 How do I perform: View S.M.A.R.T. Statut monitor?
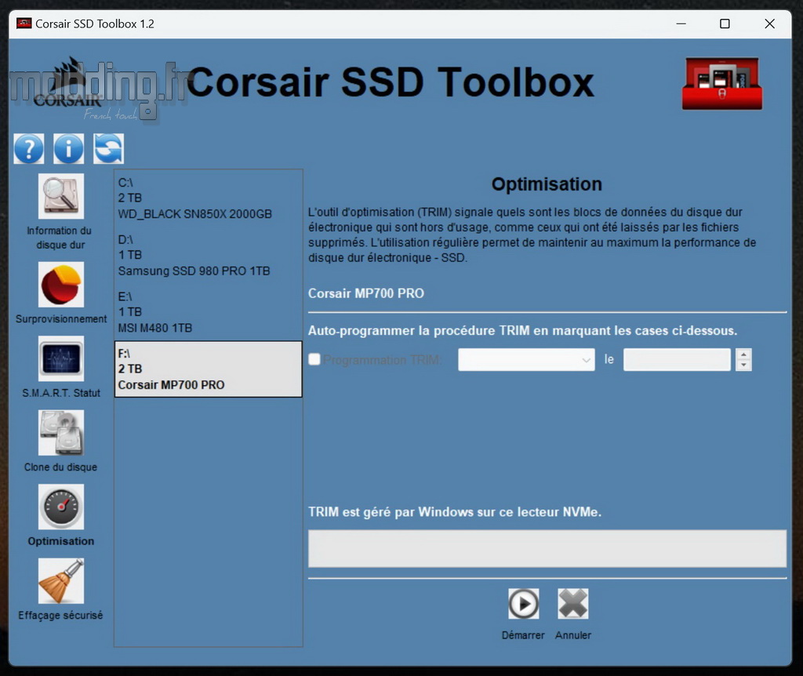[61, 358]
